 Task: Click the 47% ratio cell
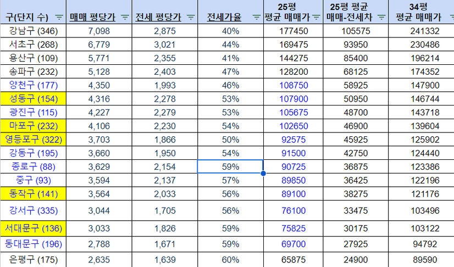click(x=230, y=71)
